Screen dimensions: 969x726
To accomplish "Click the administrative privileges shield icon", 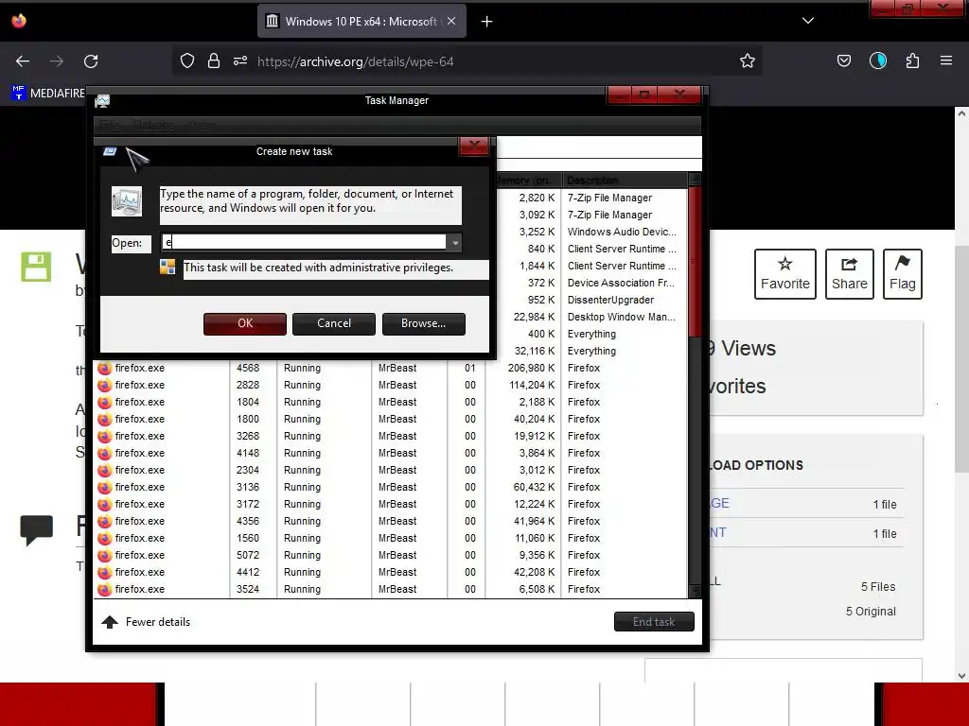I will tap(167, 268).
